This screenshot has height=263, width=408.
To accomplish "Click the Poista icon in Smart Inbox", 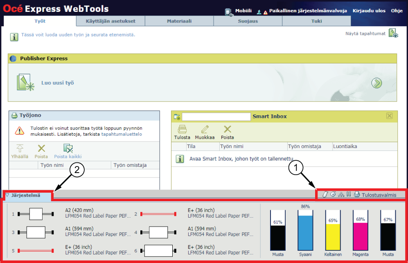I will pyautogui.click(x=228, y=129).
